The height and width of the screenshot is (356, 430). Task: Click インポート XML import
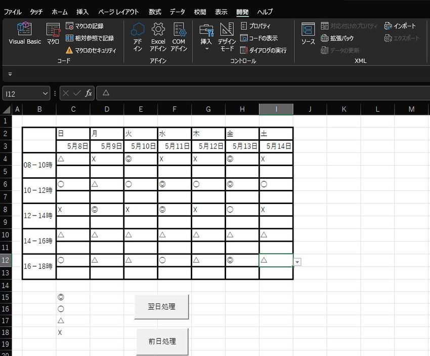[400, 26]
